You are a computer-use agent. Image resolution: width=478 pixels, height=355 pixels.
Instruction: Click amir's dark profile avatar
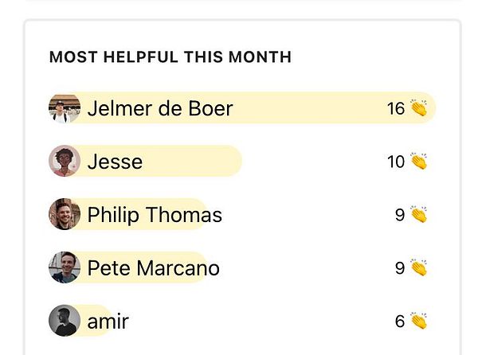coord(65,322)
